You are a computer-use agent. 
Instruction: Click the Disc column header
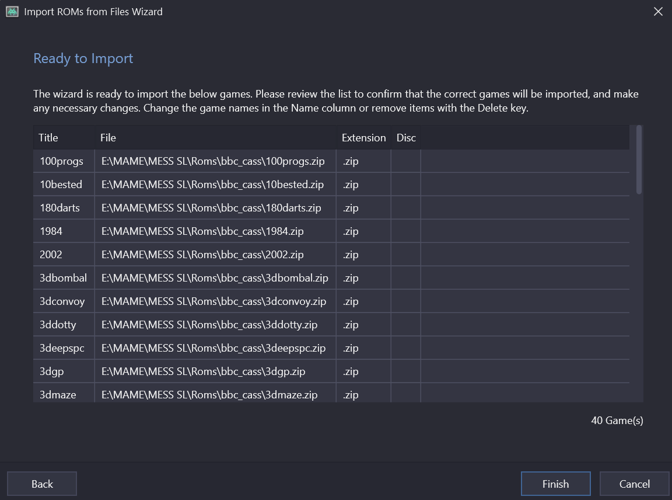[x=406, y=138]
